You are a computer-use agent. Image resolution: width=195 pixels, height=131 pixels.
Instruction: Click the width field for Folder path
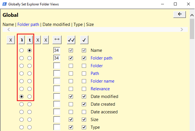click(x=57, y=58)
